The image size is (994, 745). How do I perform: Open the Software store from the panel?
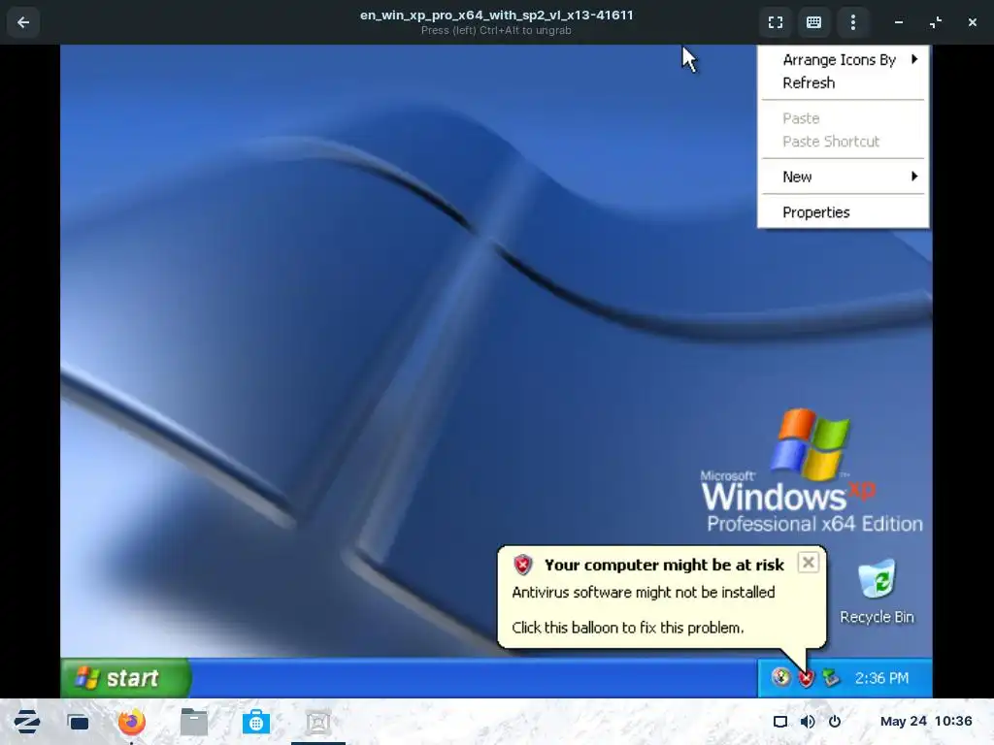256,722
